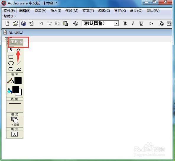
Task: Select the Diagonal line tool
Action: coord(19,63)
